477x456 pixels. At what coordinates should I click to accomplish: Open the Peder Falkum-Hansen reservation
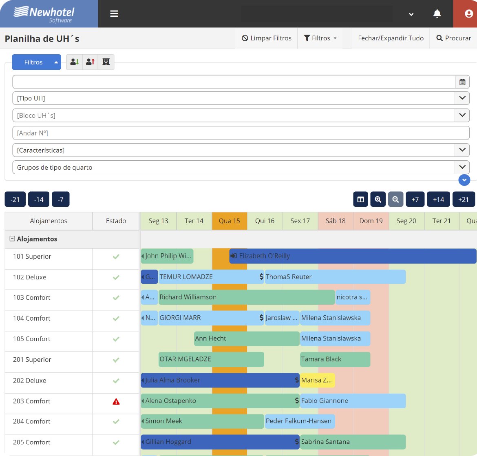[x=300, y=421]
